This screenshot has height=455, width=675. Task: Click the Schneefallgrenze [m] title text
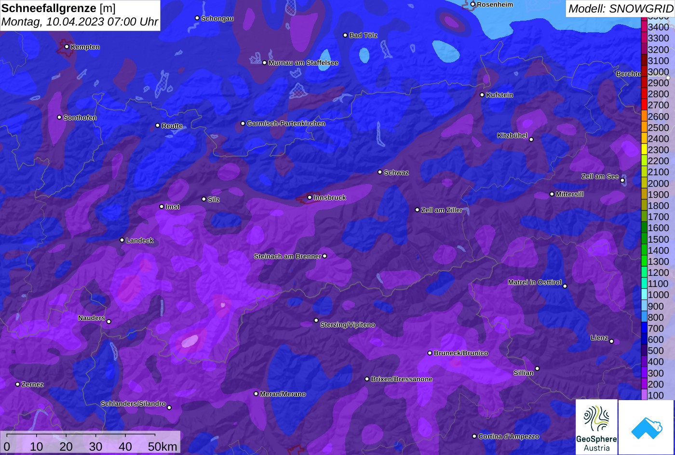pyautogui.click(x=58, y=8)
